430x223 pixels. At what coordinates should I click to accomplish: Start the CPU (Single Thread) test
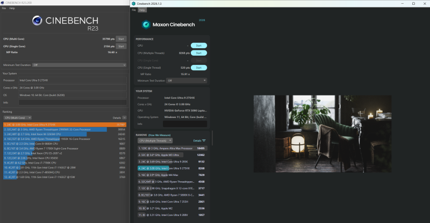(x=199, y=68)
